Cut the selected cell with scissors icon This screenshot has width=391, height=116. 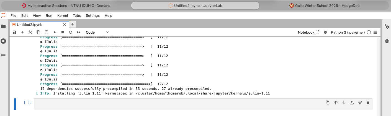tap(30, 32)
